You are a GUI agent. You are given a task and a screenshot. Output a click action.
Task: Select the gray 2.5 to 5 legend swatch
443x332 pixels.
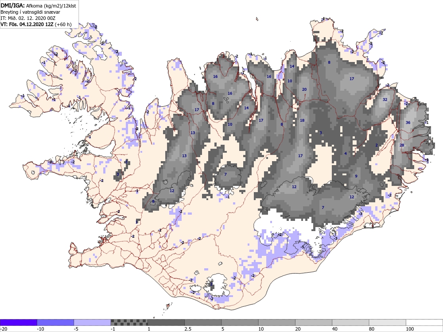click(x=203, y=322)
